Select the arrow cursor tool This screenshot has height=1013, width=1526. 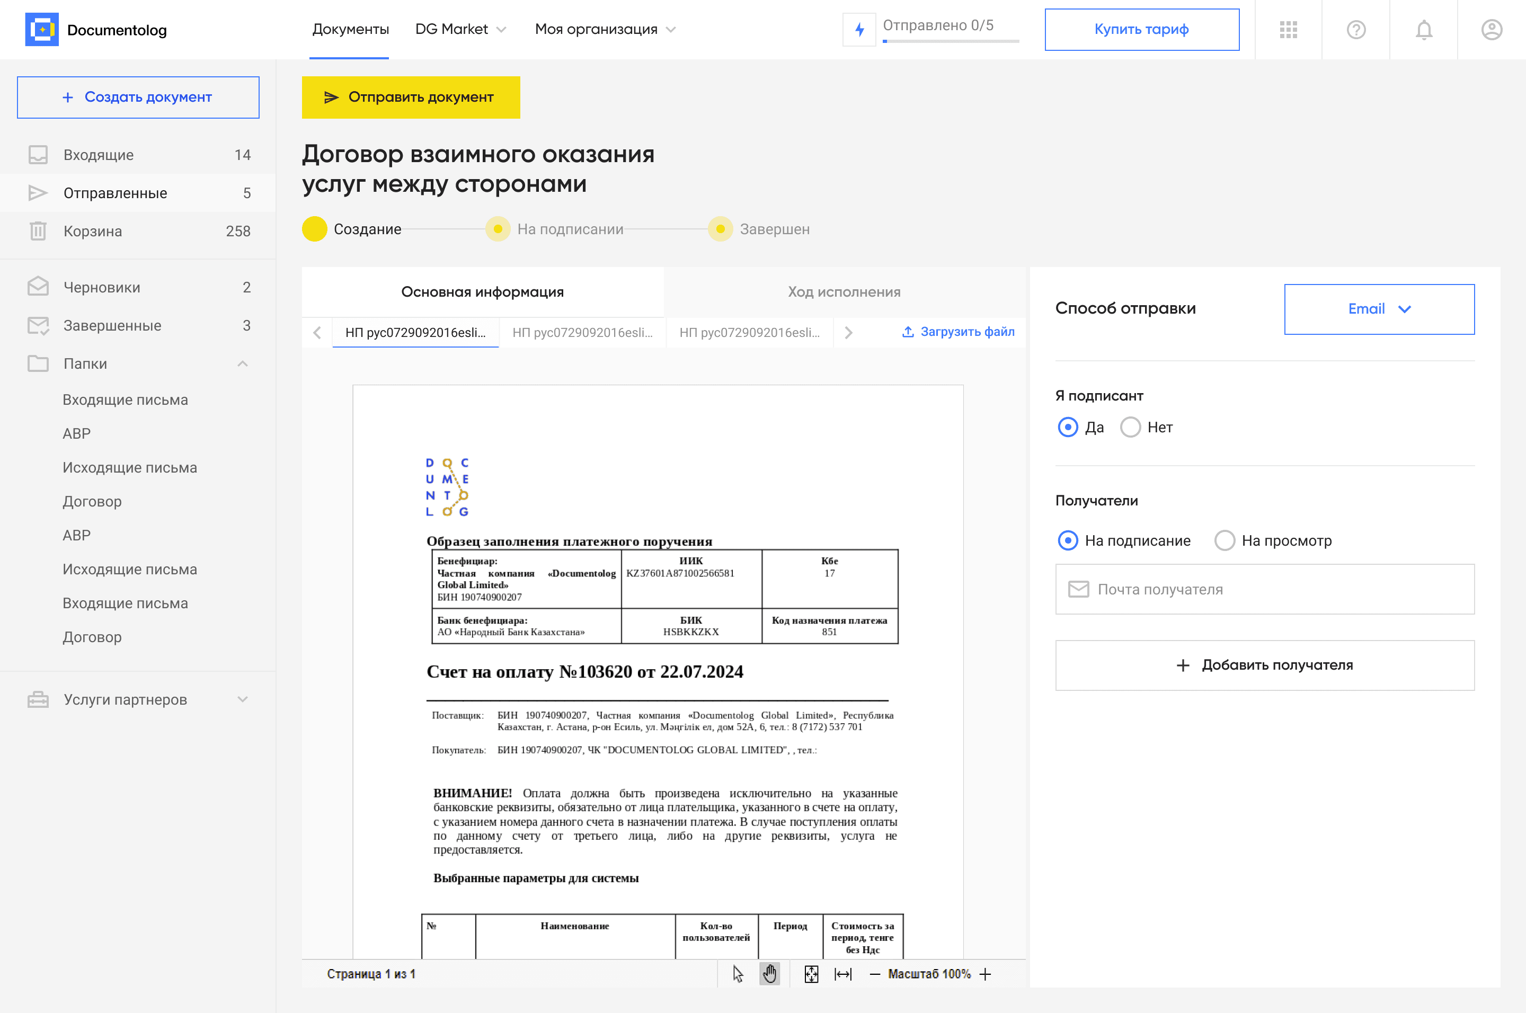(738, 974)
